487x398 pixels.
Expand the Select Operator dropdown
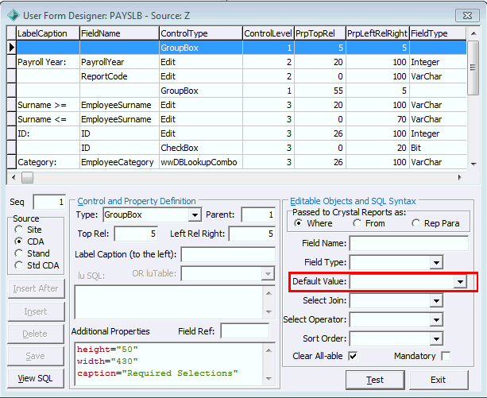coord(436,320)
